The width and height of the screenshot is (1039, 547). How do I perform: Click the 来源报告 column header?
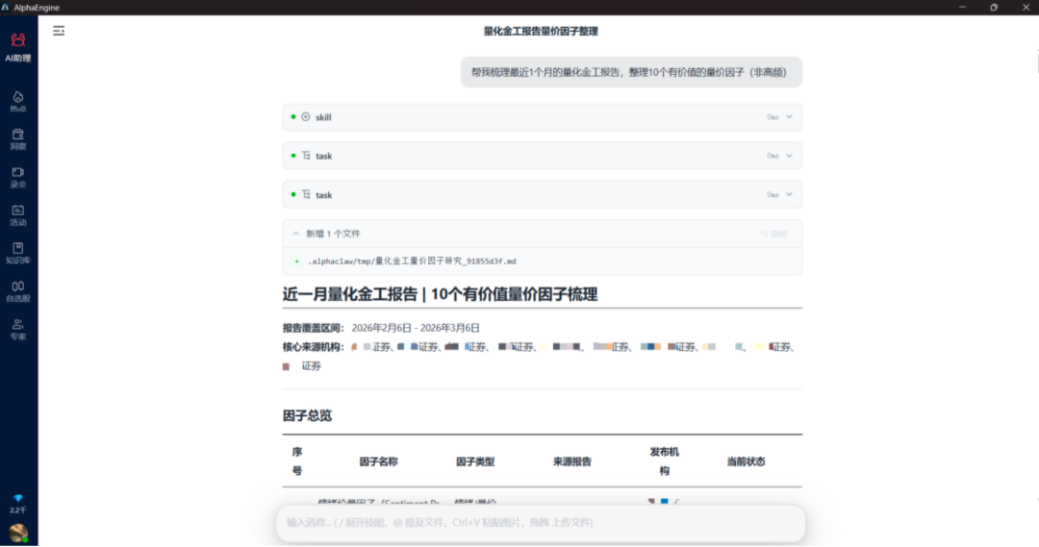click(571, 461)
